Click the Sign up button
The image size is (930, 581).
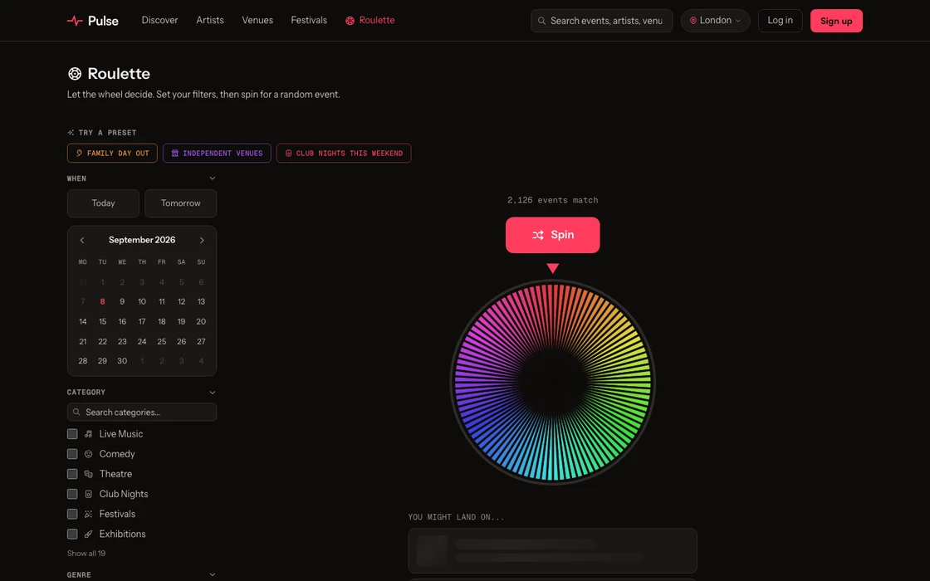[836, 21]
